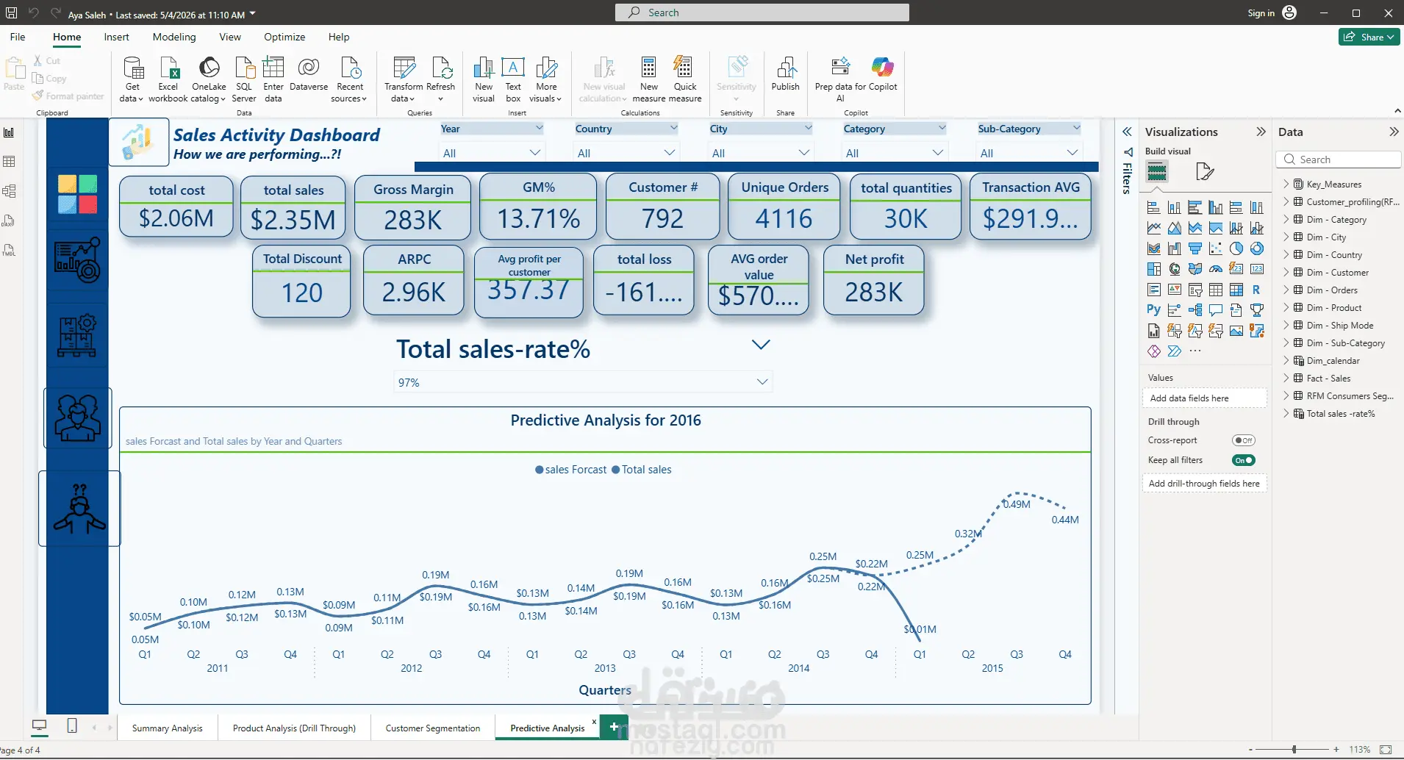This screenshot has height=760, width=1404.
Task: Click the Share button
Action: (x=1369, y=37)
